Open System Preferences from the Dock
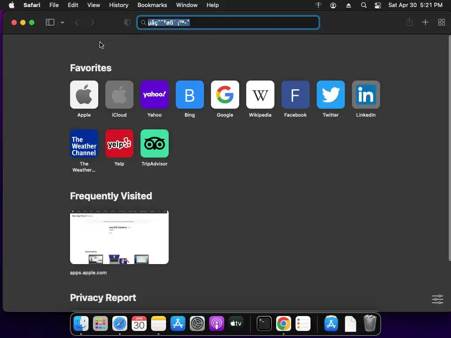451x338 pixels. (197, 323)
